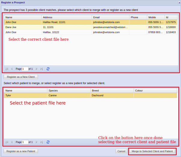Go to next page in patient list pager
Screen dimensions: 181x157
(36, 142)
